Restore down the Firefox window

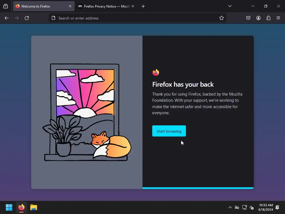tap(266, 6)
